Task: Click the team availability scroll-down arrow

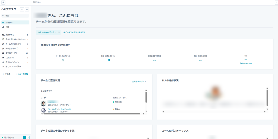Action: [146, 111]
